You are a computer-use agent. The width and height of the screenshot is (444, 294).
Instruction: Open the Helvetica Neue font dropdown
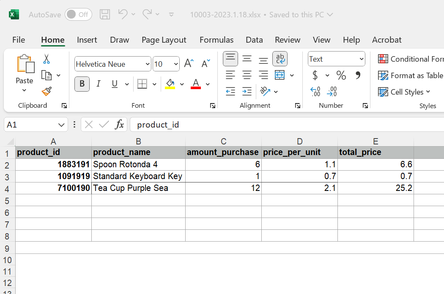148,64
